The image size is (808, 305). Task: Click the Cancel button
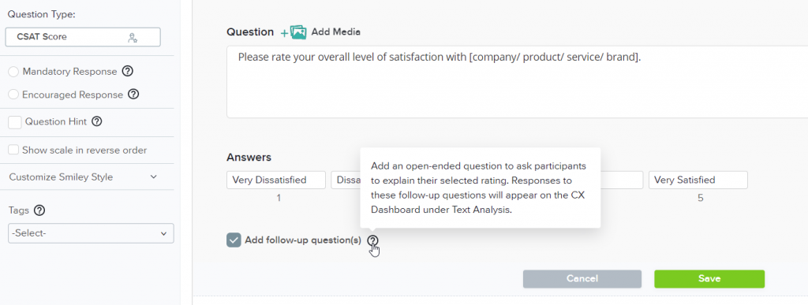(582, 279)
